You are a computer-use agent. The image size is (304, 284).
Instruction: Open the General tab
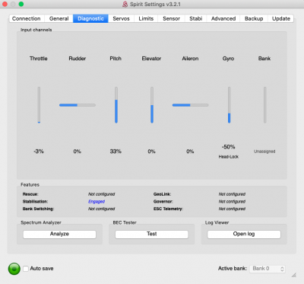point(59,18)
